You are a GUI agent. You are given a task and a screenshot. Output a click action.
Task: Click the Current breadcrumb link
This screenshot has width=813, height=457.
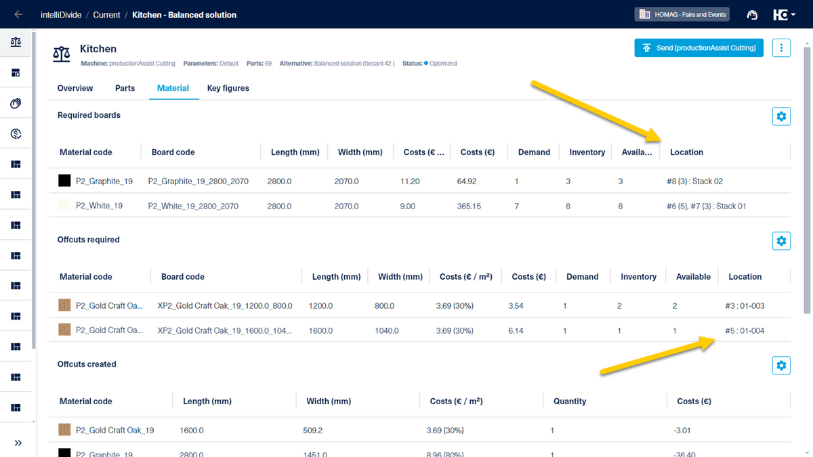[x=106, y=14]
